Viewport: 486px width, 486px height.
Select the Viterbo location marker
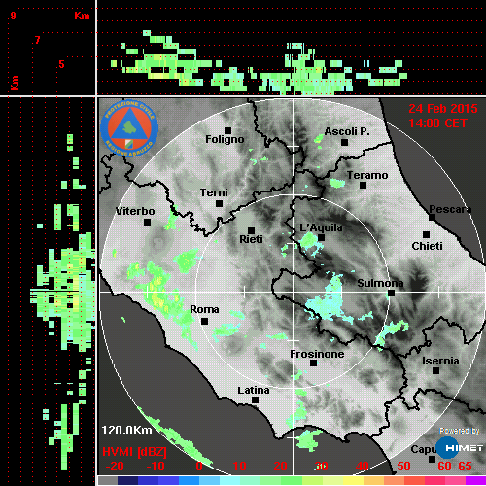tap(148, 223)
